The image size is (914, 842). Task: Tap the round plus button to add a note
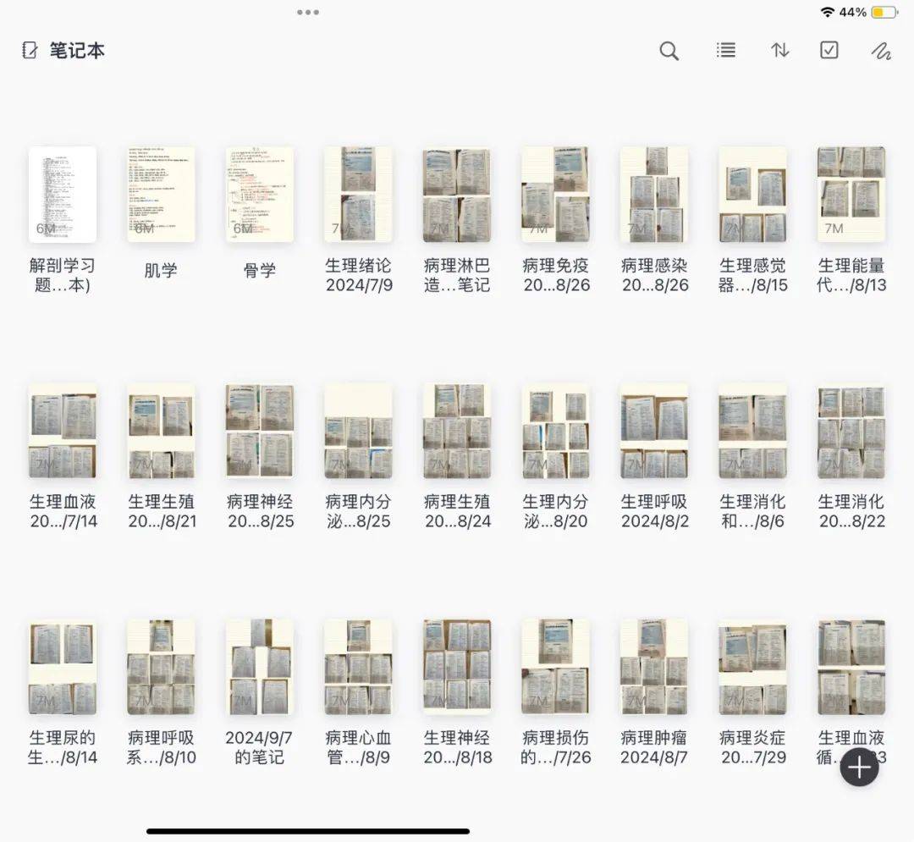(859, 767)
